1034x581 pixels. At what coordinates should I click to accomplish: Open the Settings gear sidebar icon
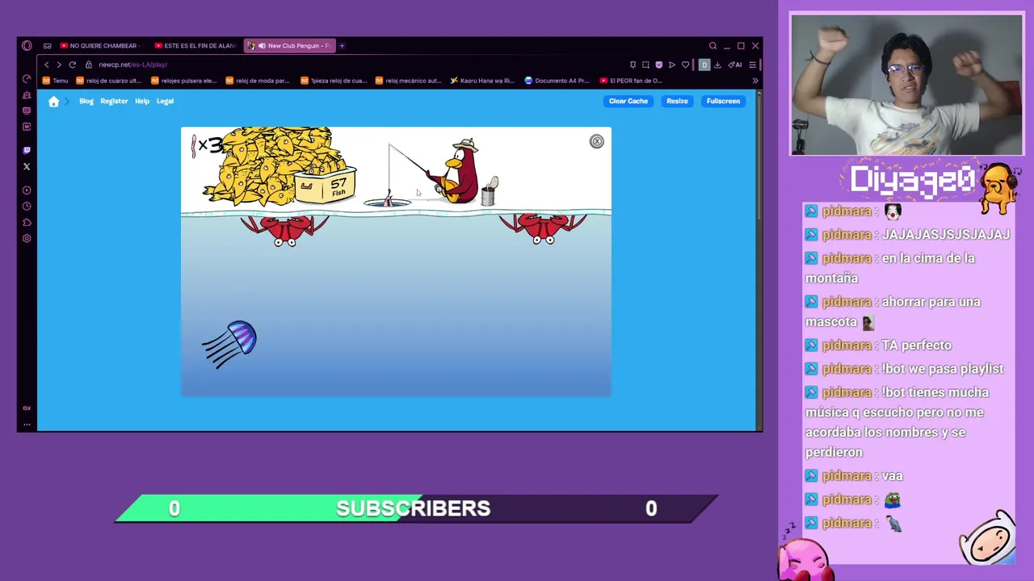tap(27, 239)
